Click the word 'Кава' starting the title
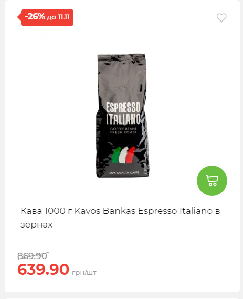The width and height of the screenshot is (243, 299). pos(31,211)
